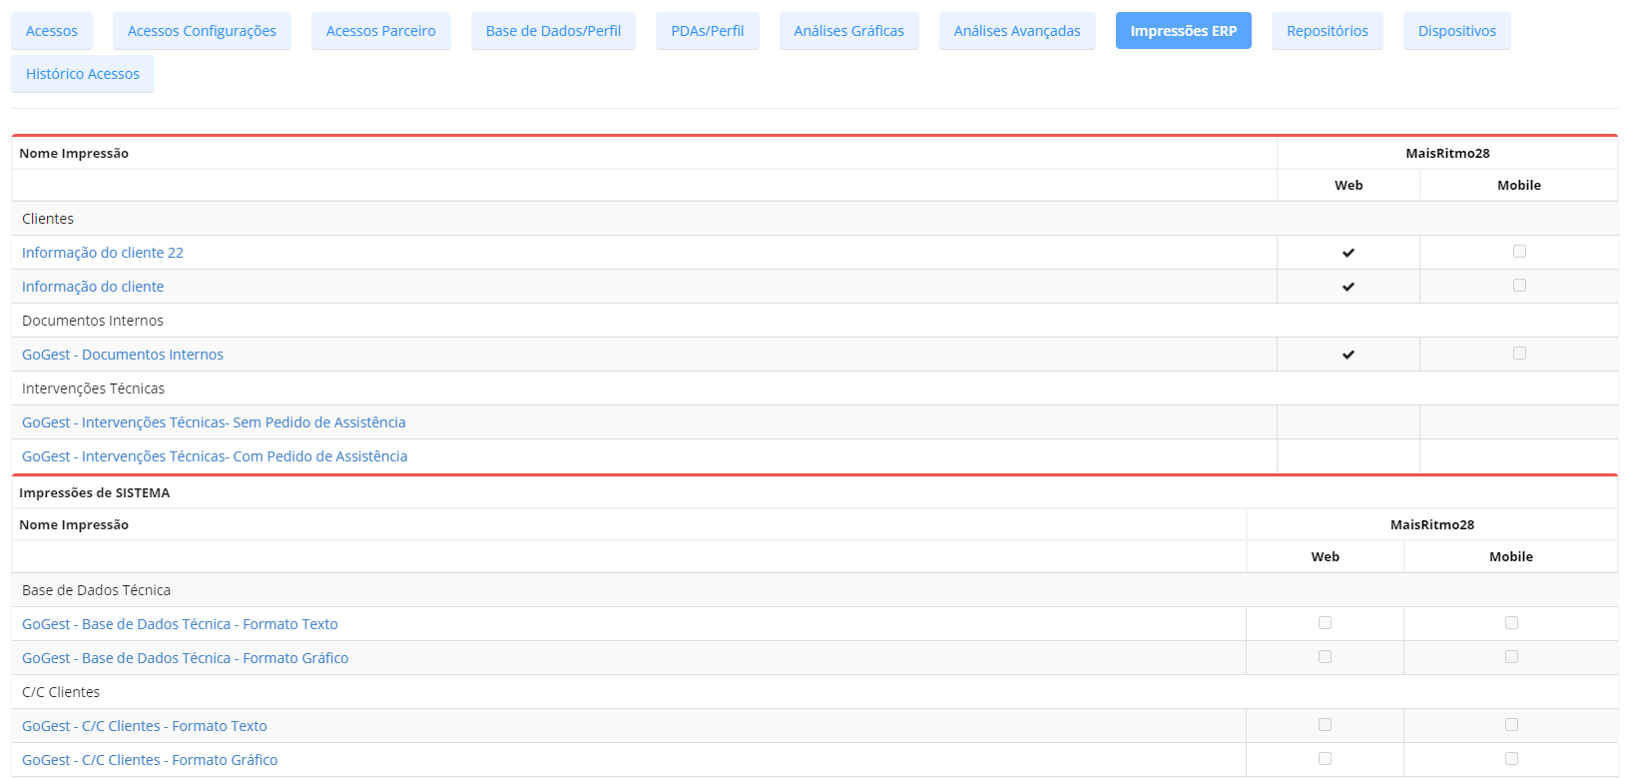Screen dimensions: 1630x778
Task: Click Web checkmark for Informação do cliente 22
Action: click(1349, 253)
